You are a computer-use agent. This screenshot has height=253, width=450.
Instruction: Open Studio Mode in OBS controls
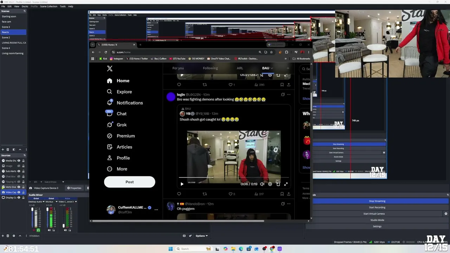[x=377, y=220]
